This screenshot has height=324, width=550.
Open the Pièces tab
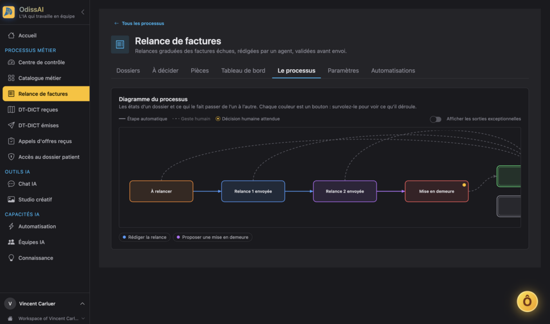200,71
